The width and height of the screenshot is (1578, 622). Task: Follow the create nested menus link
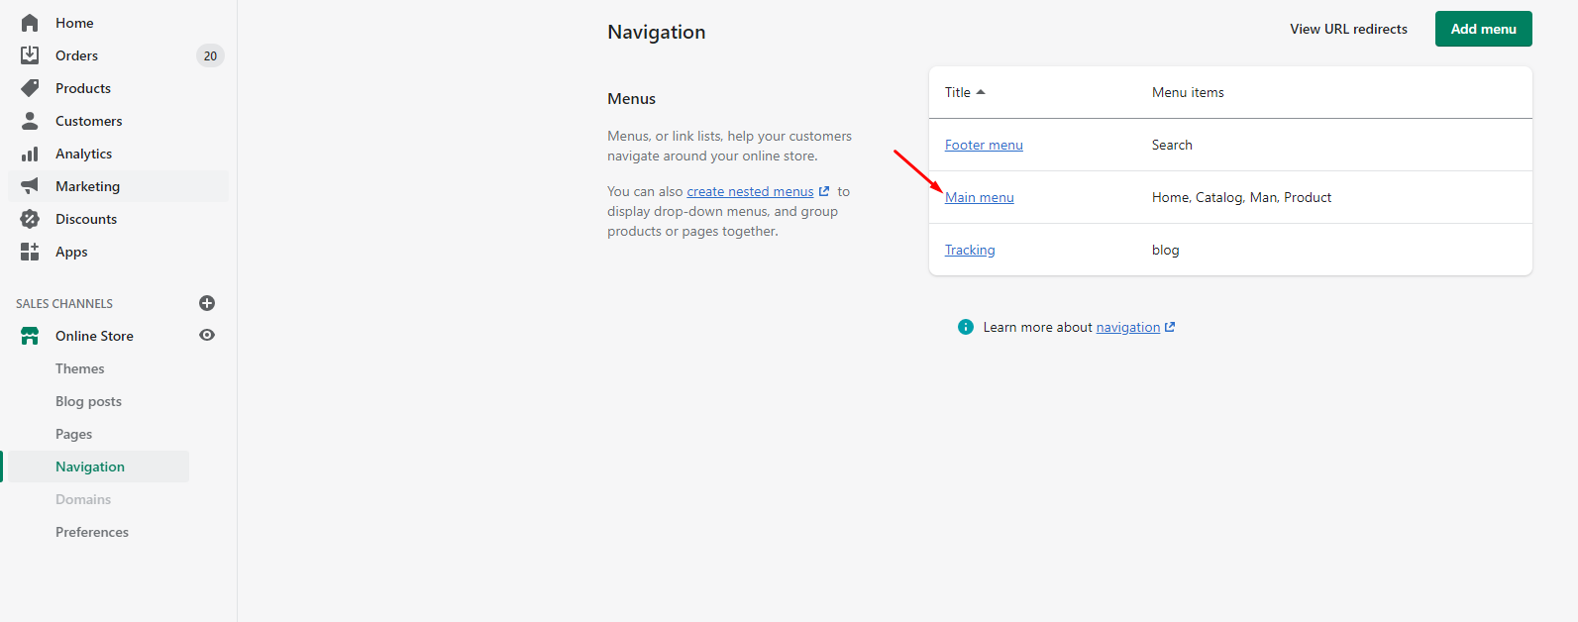click(x=750, y=191)
